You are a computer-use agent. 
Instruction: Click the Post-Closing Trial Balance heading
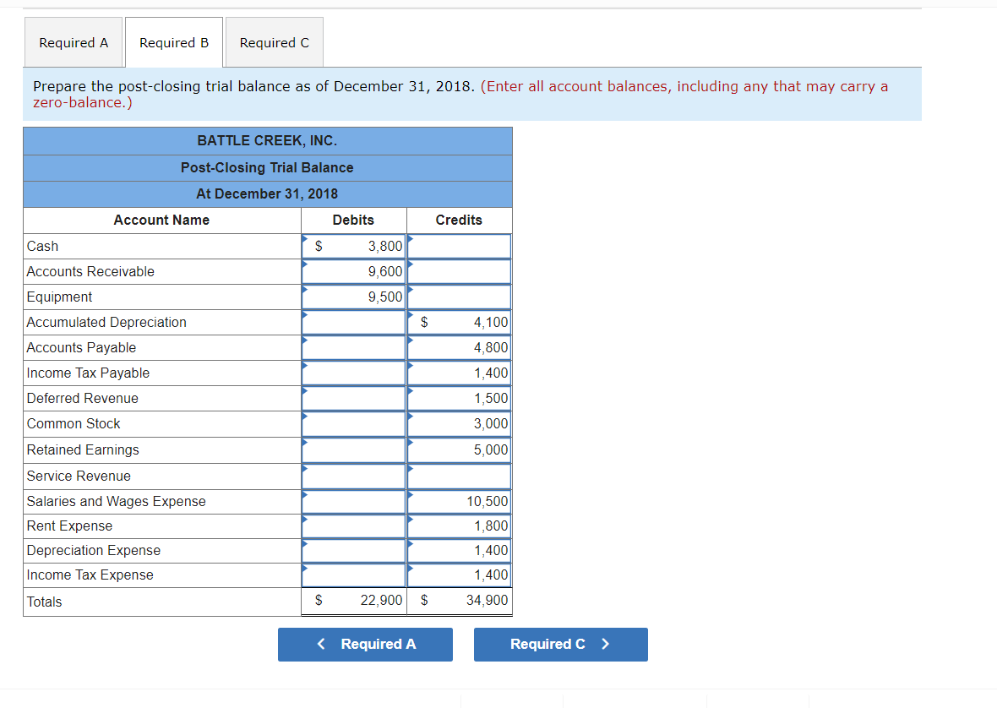pyautogui.click(x=267, y=168)
